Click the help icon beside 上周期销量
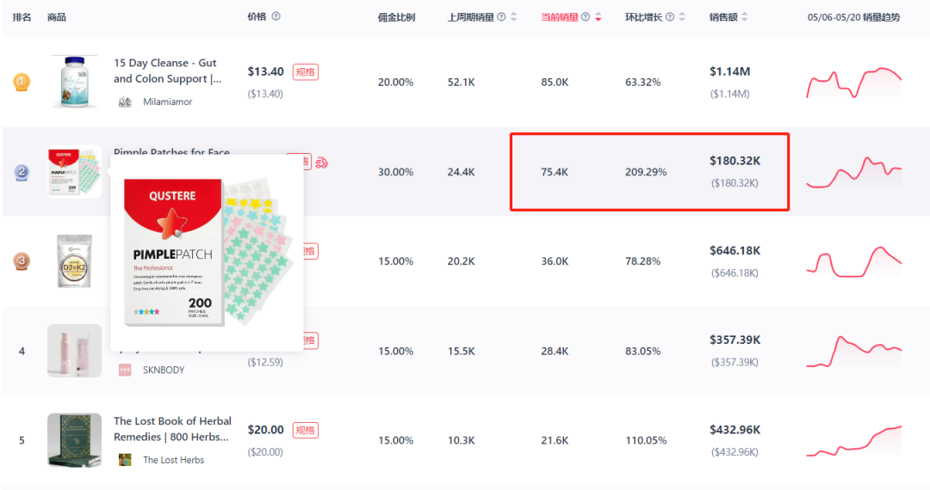The height and width of the screenshot is (490, 930). click(x=501, y=17)
